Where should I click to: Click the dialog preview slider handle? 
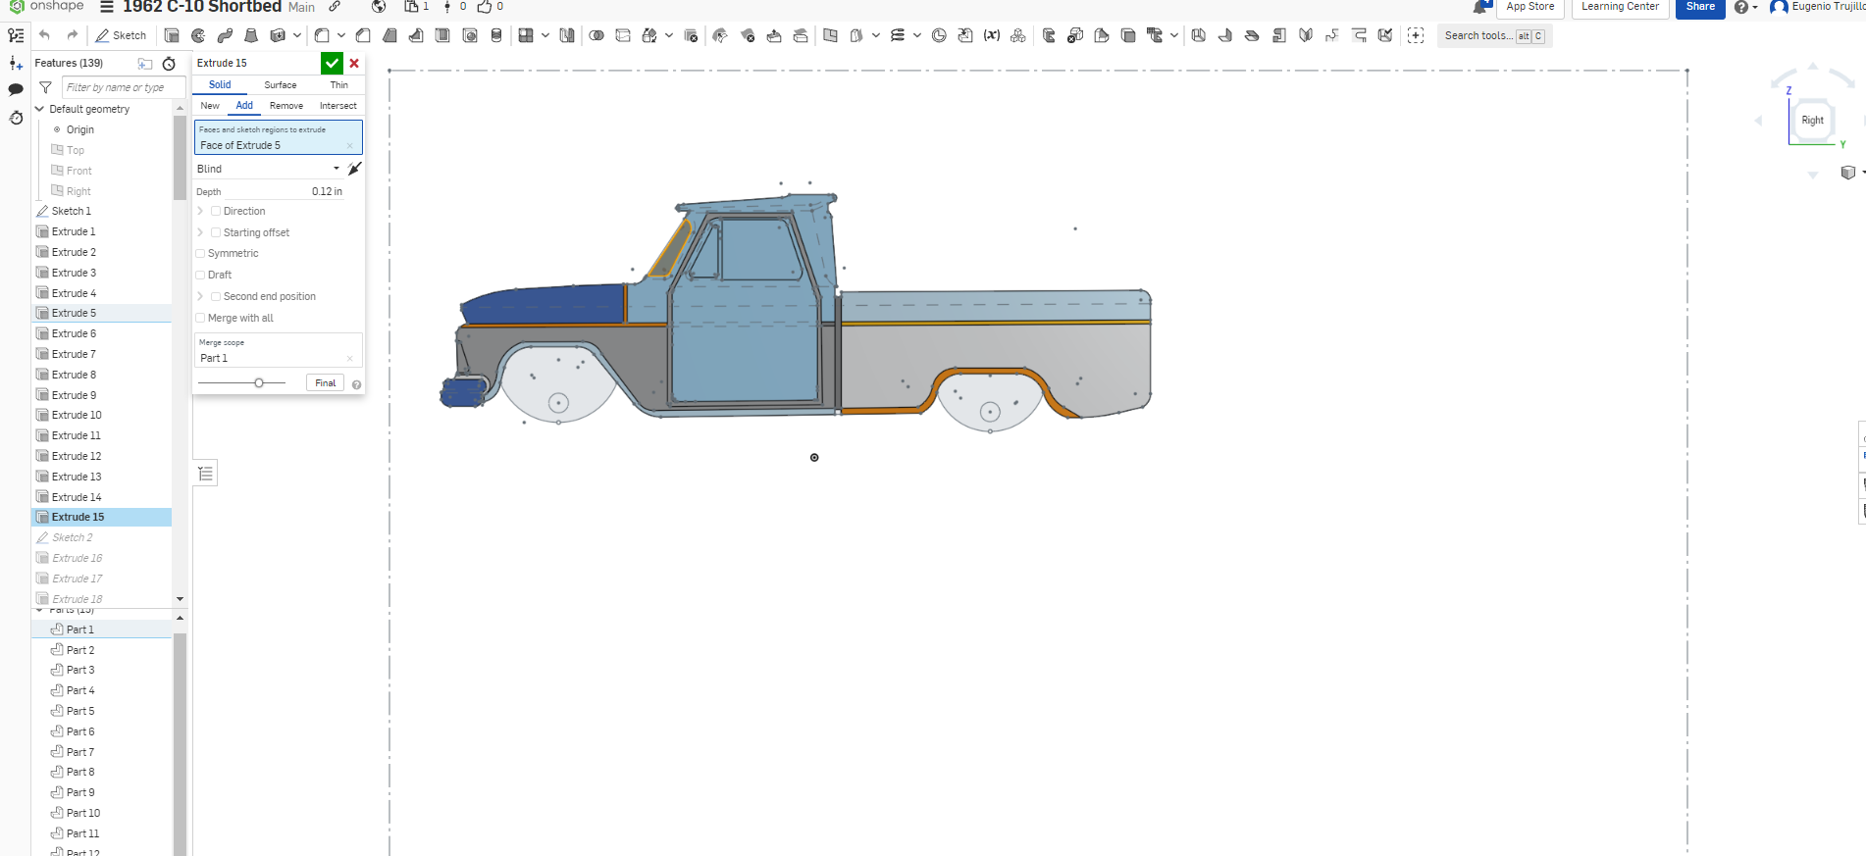pyautogui.click(x=259, y=383)
